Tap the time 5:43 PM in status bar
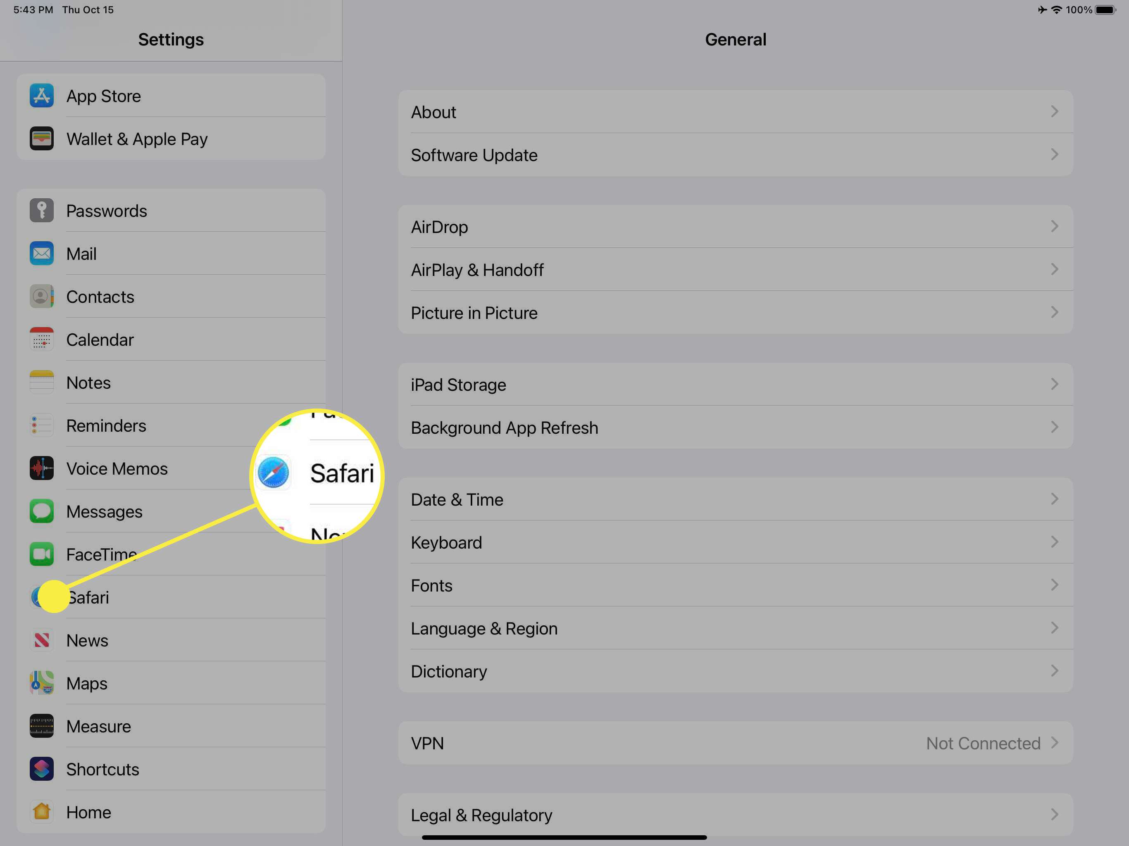This screenshot has height=846, width=1129. pos(33,10)
